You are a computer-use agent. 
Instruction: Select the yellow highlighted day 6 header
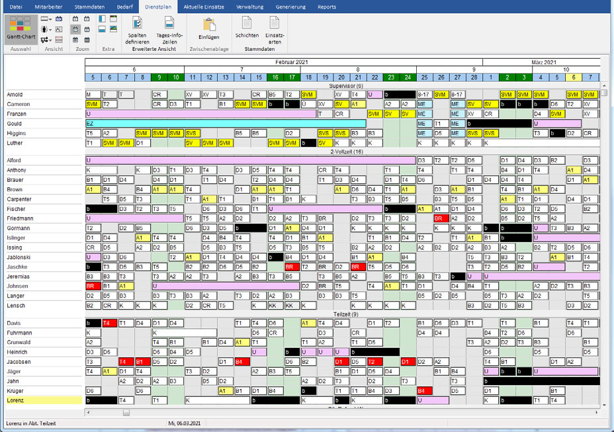(x=574, y=77)
